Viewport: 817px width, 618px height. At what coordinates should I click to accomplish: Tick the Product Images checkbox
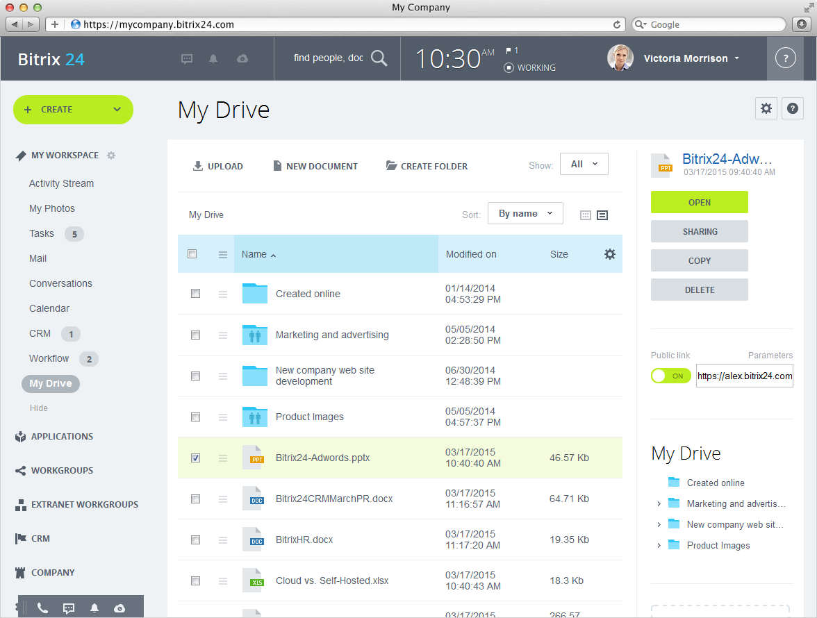click(x=195, y=417)
